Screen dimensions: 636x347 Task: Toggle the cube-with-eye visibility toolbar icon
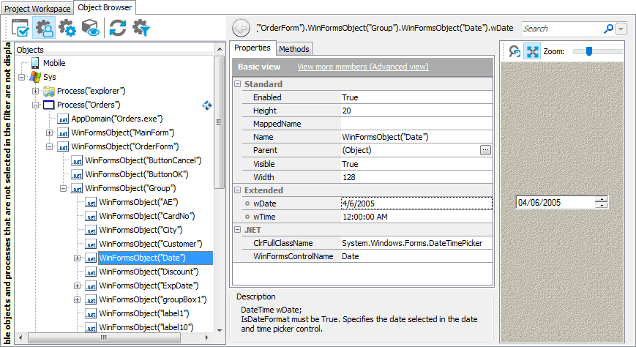[91, 29]
